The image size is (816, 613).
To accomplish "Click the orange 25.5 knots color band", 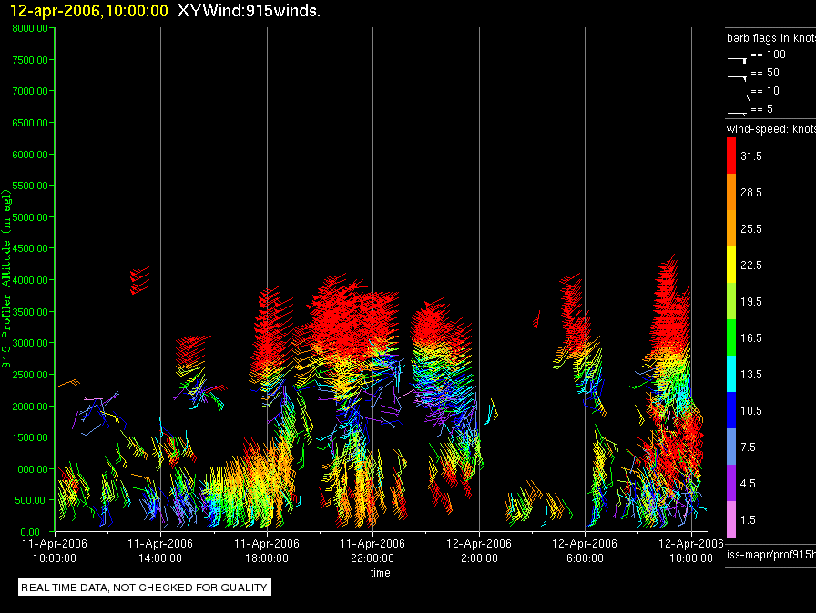I will coord(731,228).
